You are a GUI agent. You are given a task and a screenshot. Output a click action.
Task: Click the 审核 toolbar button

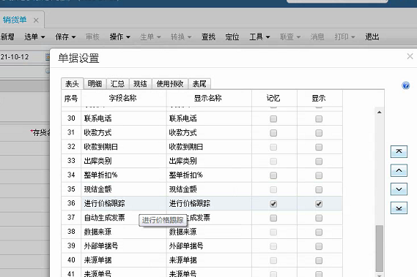92,37
